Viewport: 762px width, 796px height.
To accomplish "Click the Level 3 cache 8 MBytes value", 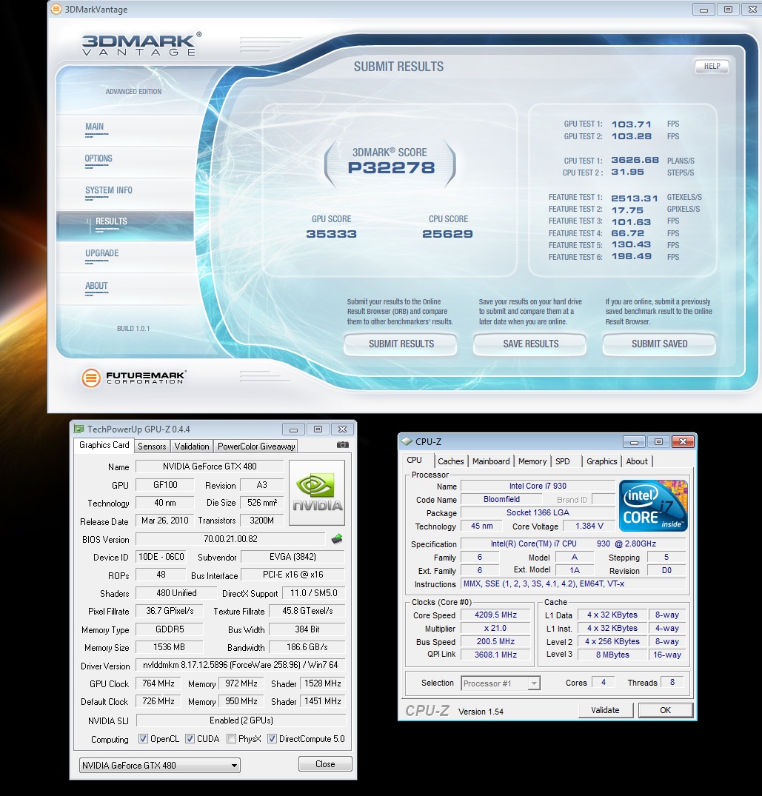I will coord(612,655).
